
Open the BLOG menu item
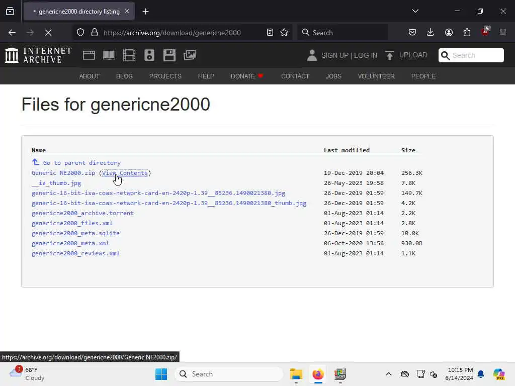coord(124,76)
